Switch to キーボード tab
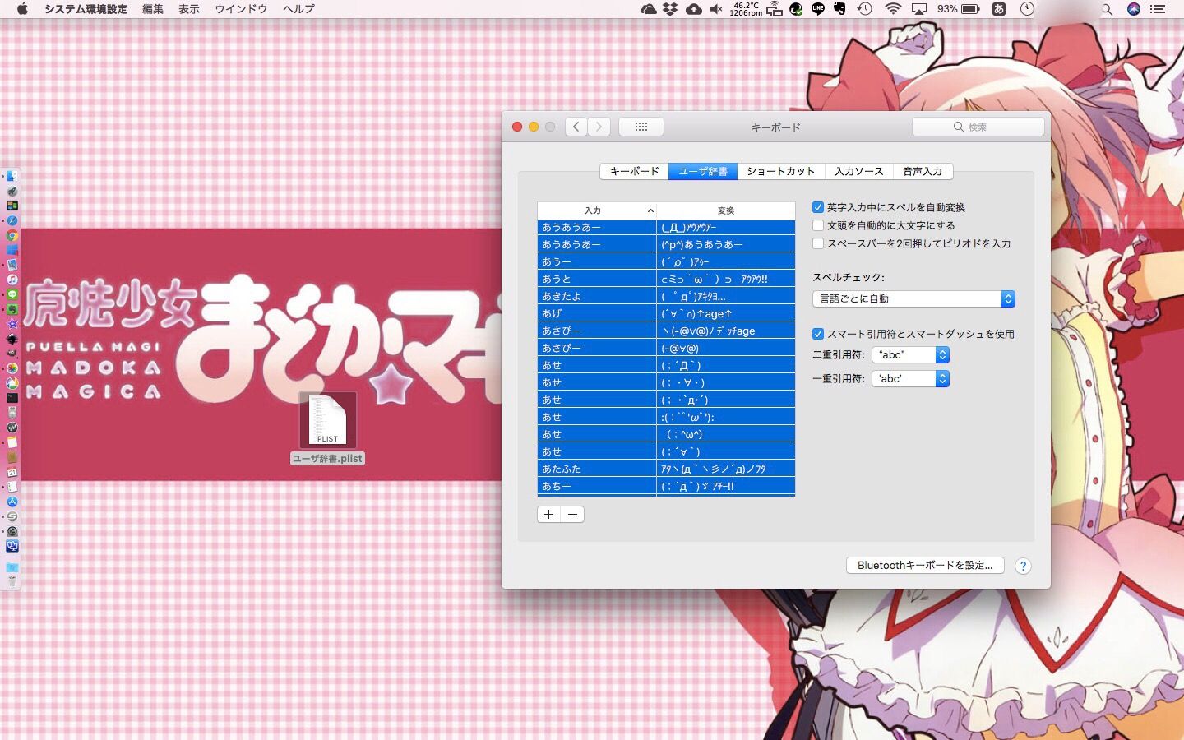 tap(634, 171)
